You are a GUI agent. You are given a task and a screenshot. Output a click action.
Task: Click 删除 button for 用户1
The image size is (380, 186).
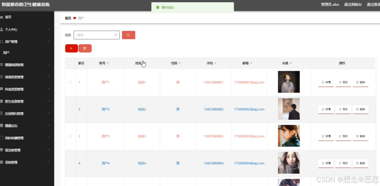click(361, 82)
